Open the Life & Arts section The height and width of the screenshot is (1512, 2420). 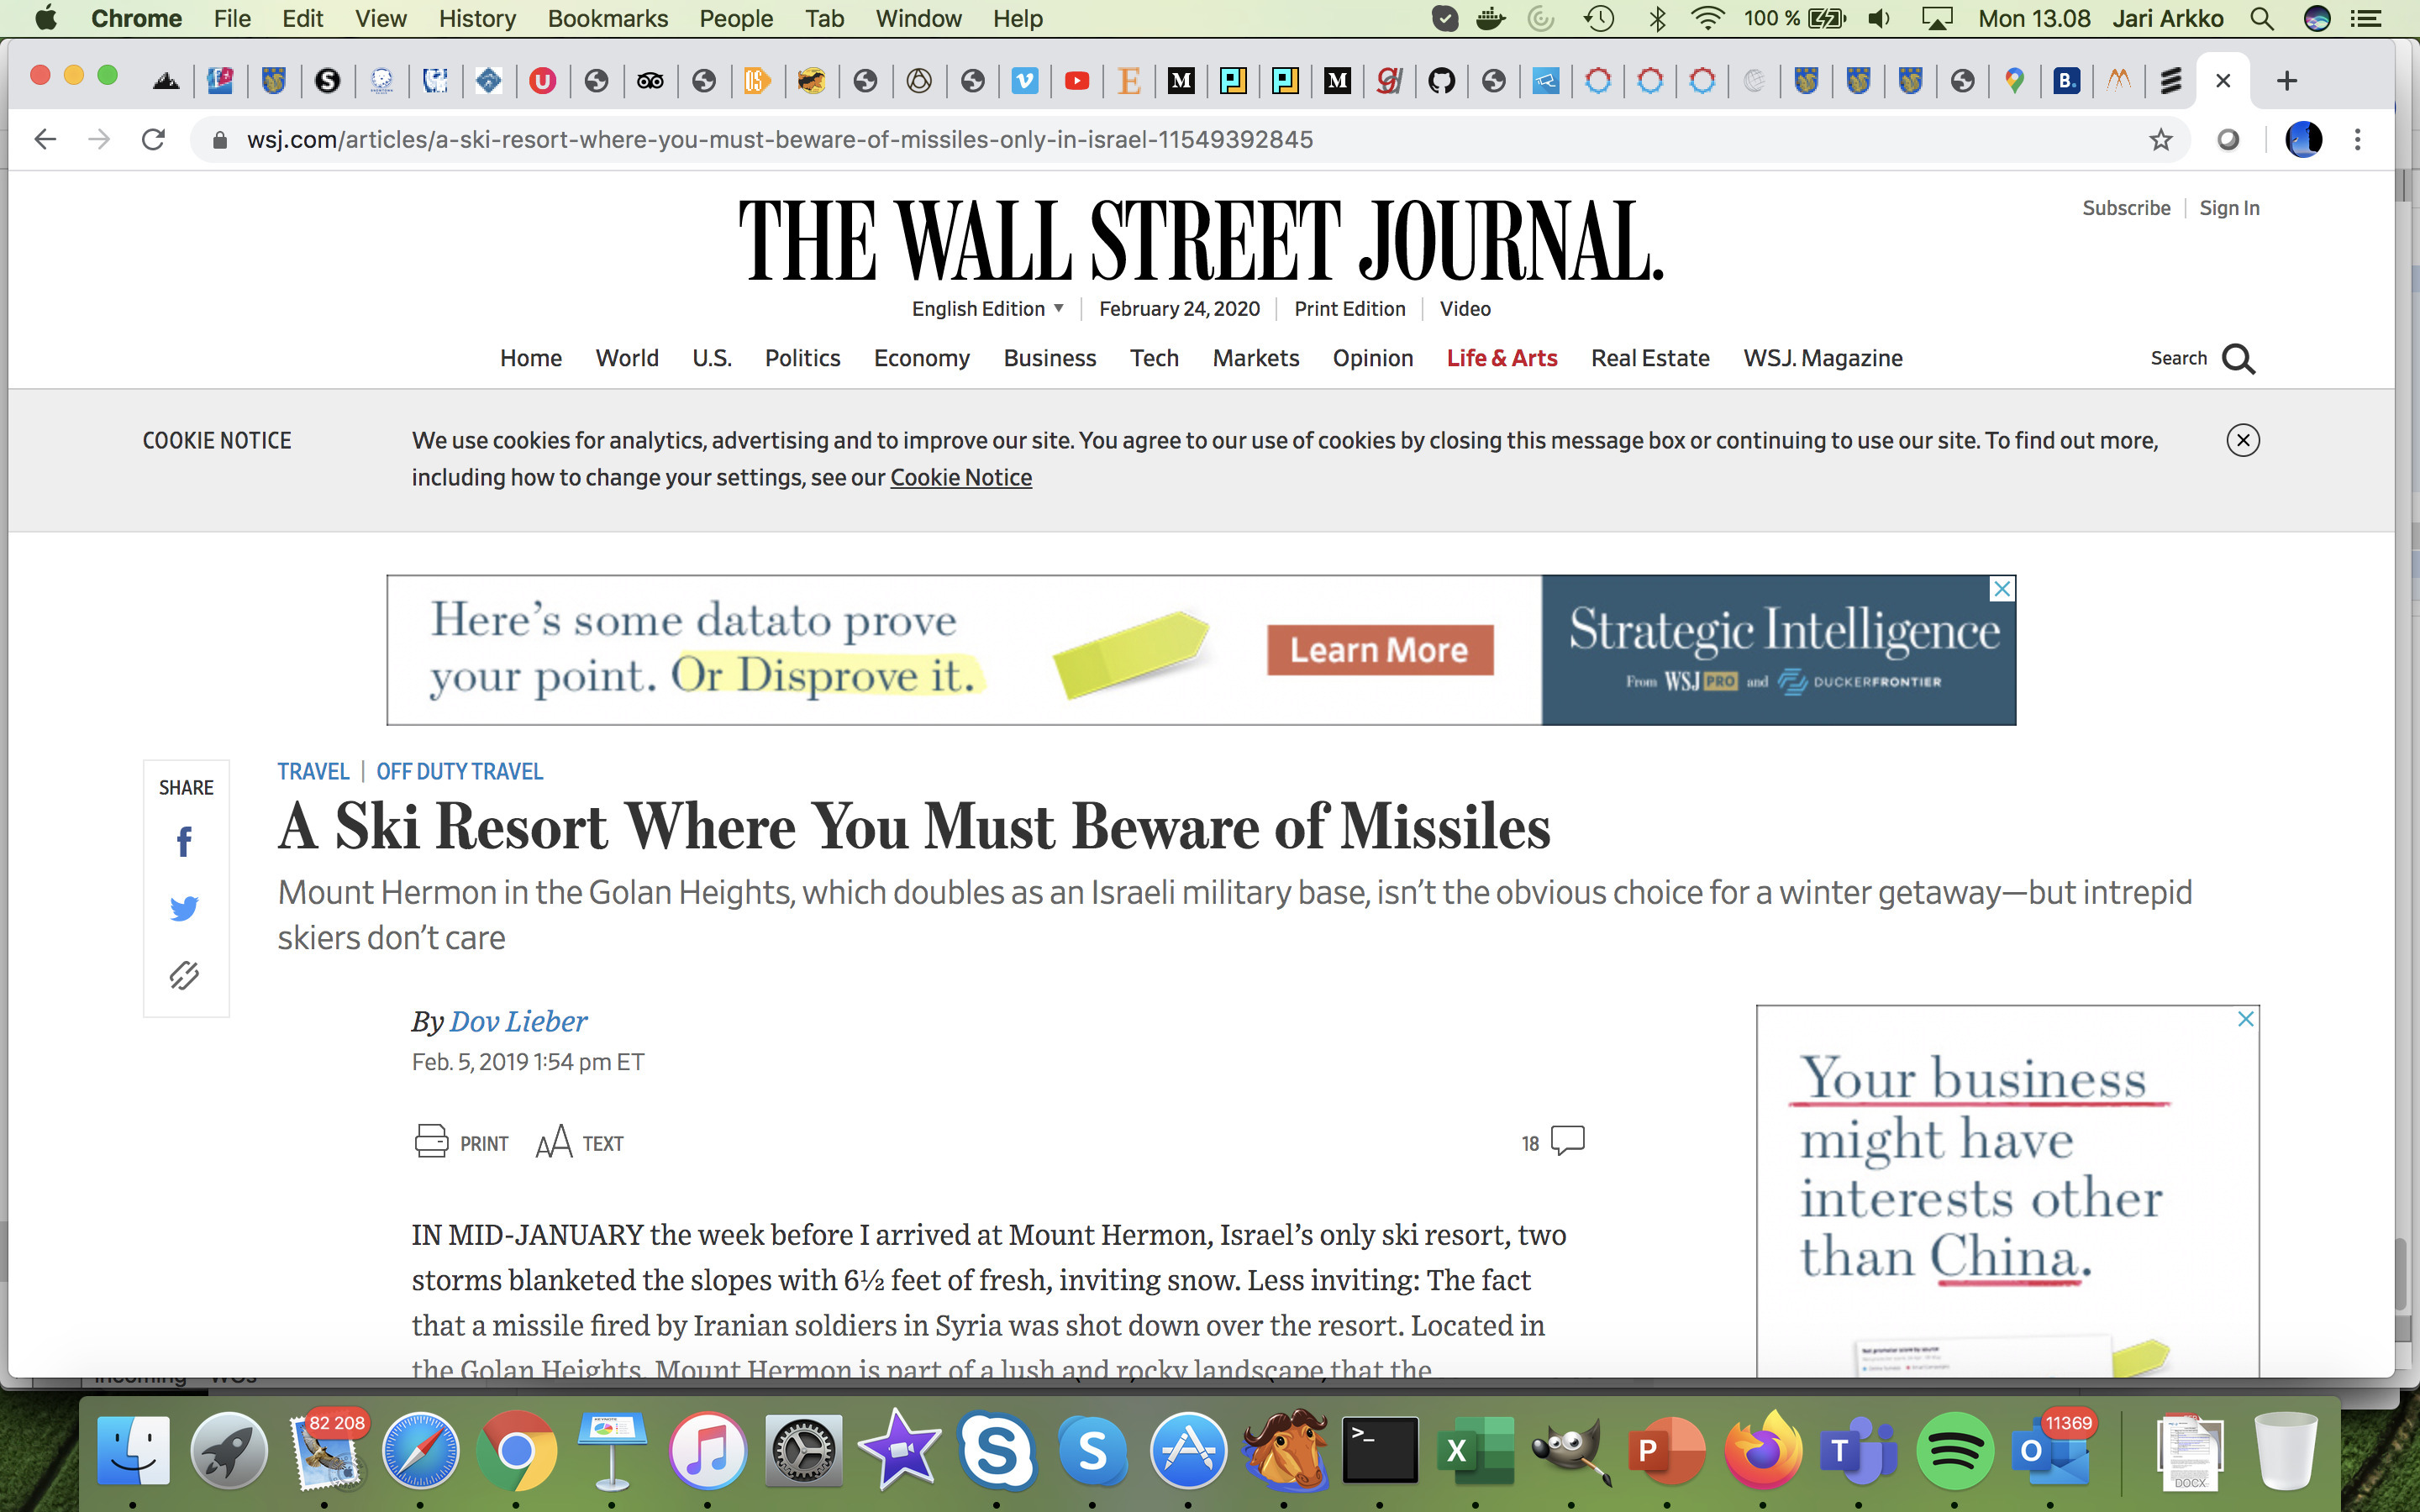1501,358
